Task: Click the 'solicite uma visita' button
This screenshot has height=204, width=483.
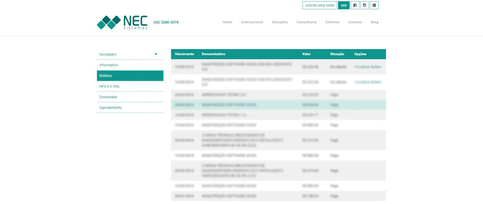Action: [x=319, y=5]
